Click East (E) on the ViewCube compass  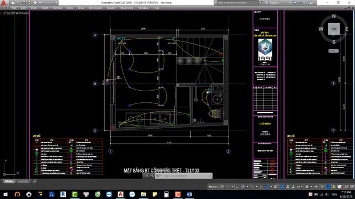pos(347,29)
